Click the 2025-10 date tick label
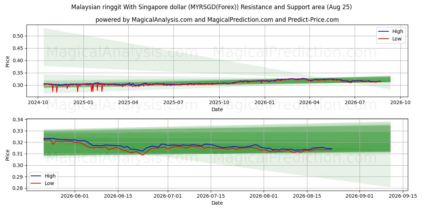423x211 pixels. point(219,103)
